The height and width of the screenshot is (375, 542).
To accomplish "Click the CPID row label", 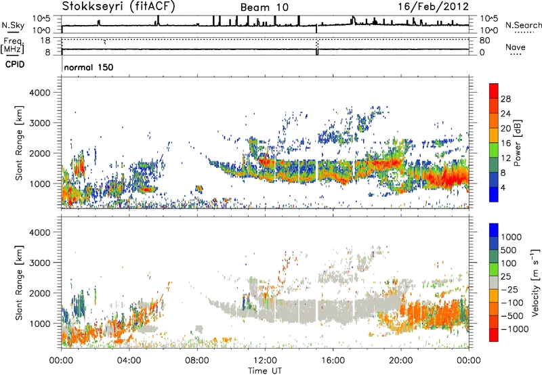I will point(15,64).
